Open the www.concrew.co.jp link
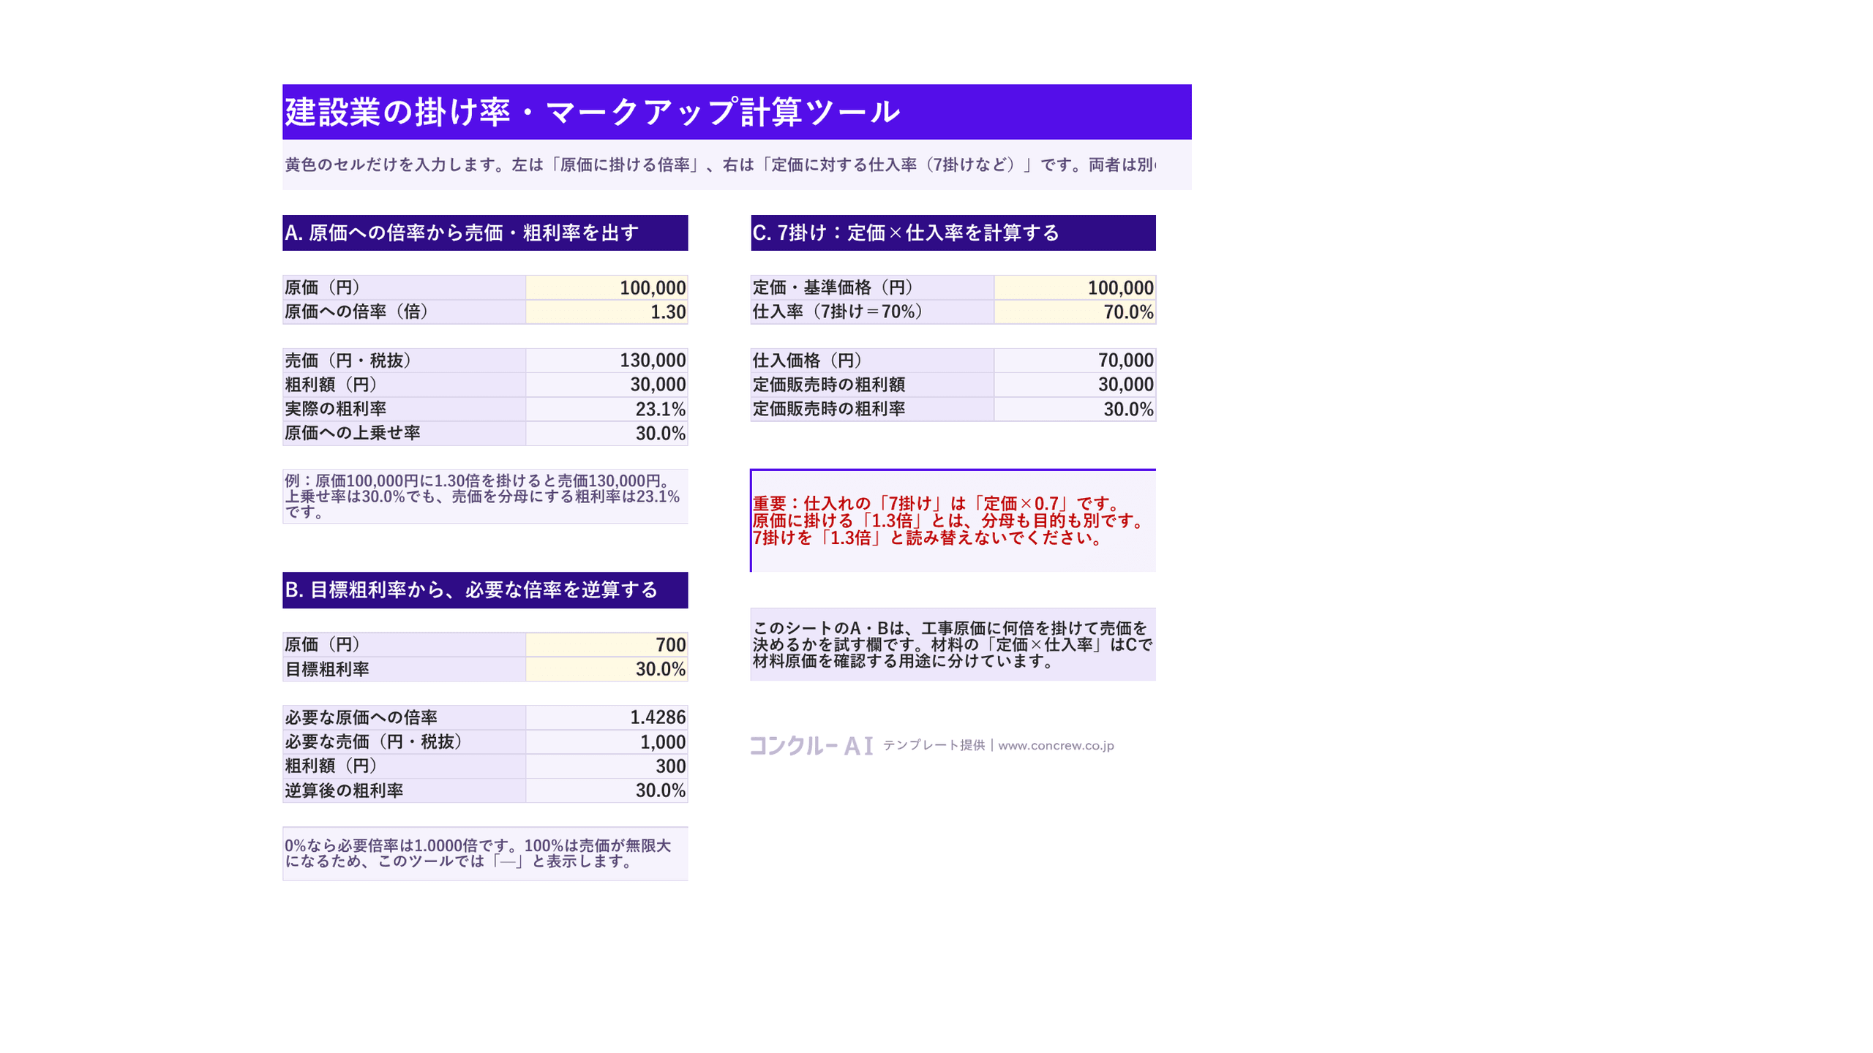1873x1053 pixels. pyautogui.click(x=1056, y=745)
